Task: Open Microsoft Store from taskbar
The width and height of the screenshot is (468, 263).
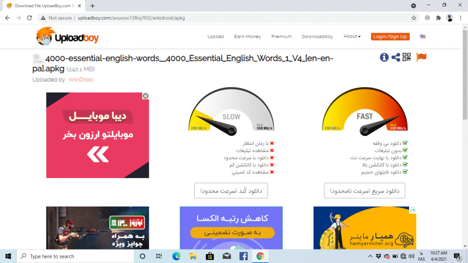Action: point(210,256)
